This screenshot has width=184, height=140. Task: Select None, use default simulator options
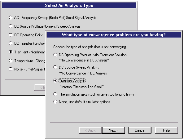pyautogui.click(x=55, y=102)
